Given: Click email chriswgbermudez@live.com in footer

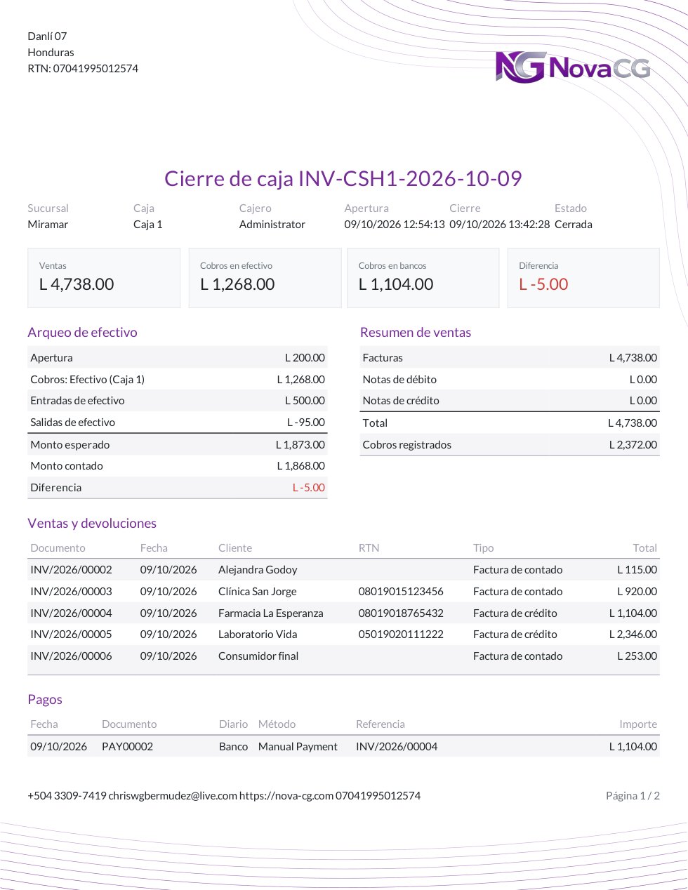Looking at the screenshot, I should point(173,796).
